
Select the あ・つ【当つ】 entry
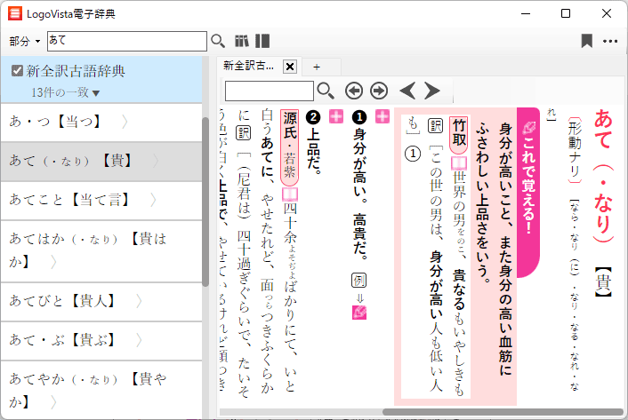click(x=101, y=122)
